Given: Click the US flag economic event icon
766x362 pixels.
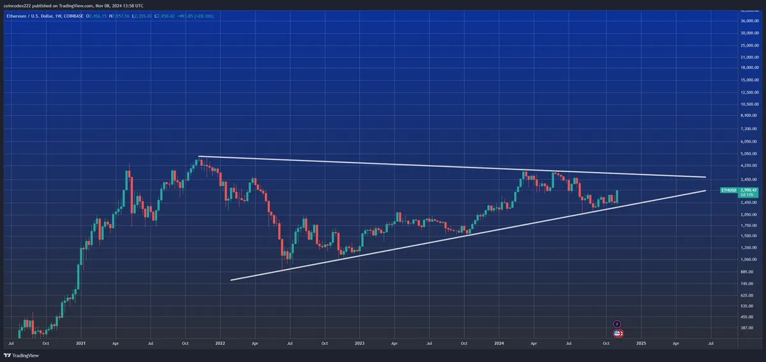Looking at the screenshot, I should pos(618,333).
